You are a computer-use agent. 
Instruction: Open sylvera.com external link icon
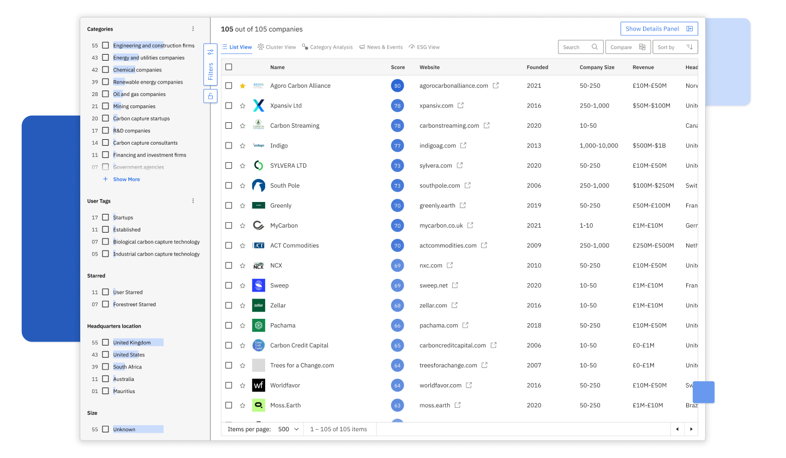pyautogui.click(x=460, y=165)
